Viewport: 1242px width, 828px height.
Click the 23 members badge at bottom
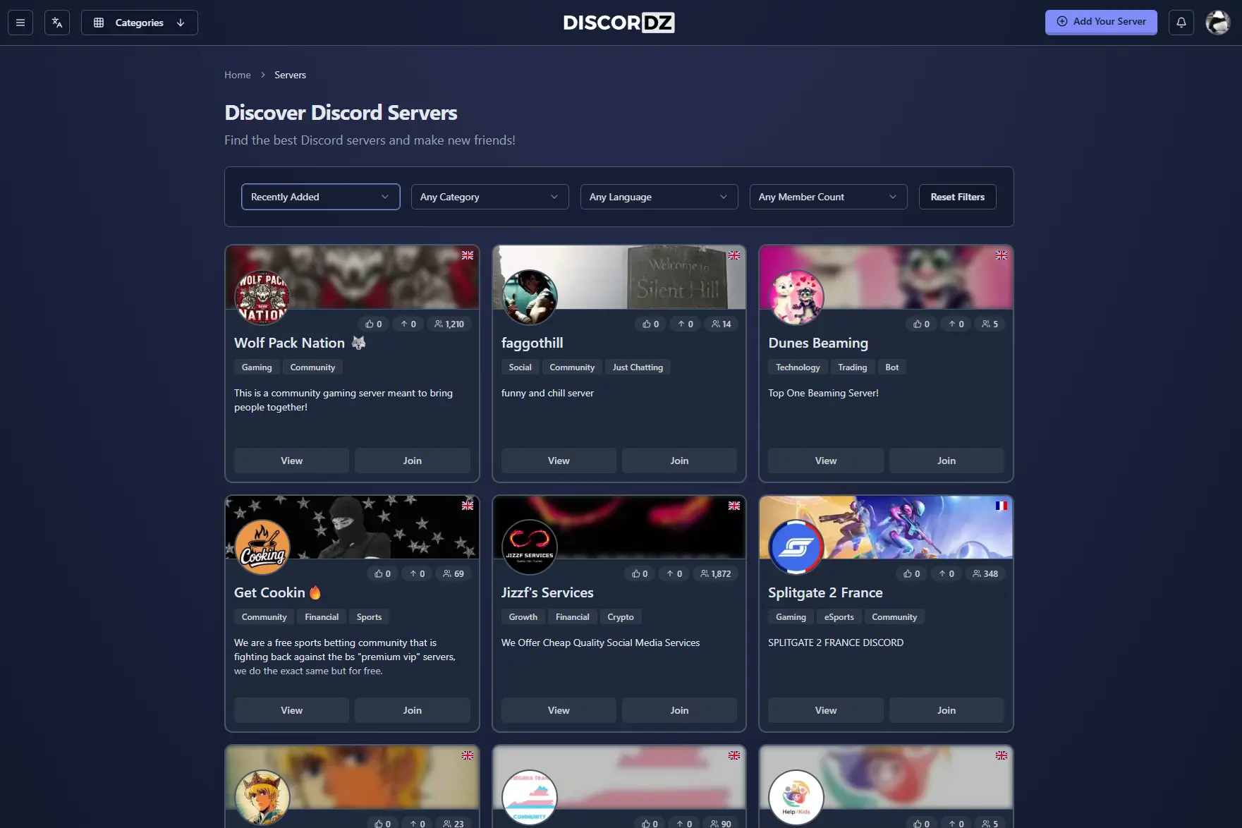[453, 823]
